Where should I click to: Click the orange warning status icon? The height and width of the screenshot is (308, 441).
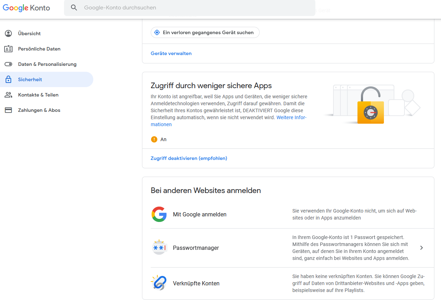pos(154,139)
